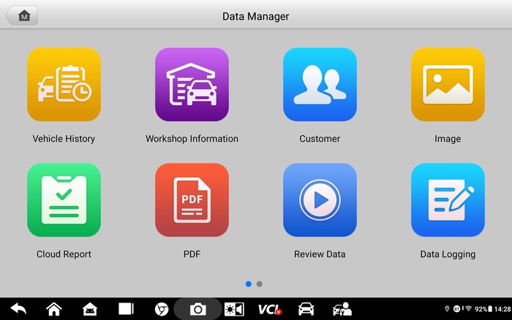The width and height of the screenshot is (512, 320).
Task: Click the Cloud Report label
Action: point(64,254)
